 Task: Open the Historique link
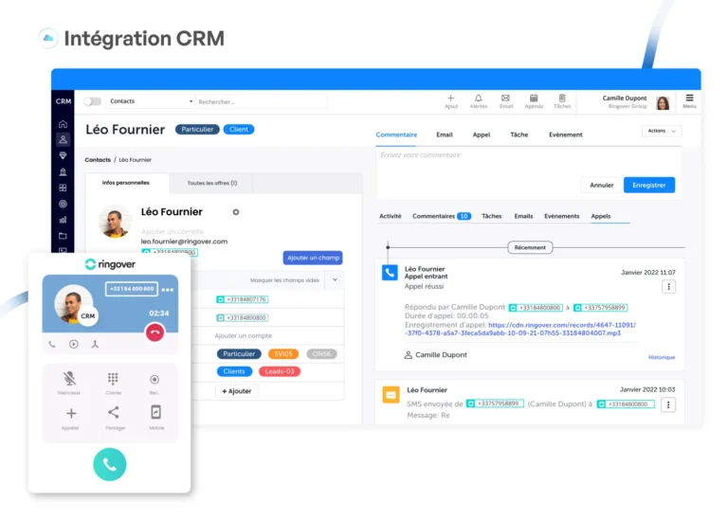[x=662, y=357]
